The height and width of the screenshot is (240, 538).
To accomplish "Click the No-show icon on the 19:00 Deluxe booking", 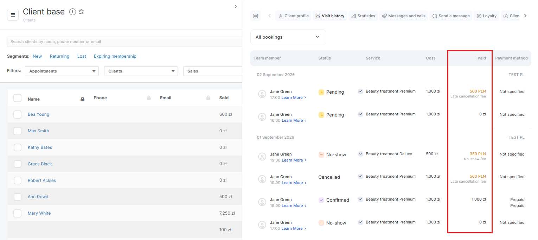I will (x=321, y=155).
